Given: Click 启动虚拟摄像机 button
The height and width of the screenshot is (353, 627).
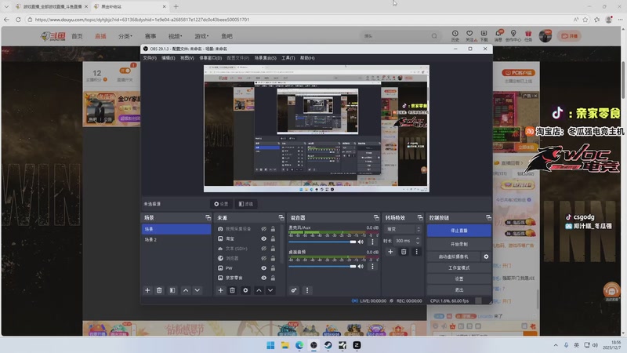Looking at the screenshot, I should coord(454,257).
